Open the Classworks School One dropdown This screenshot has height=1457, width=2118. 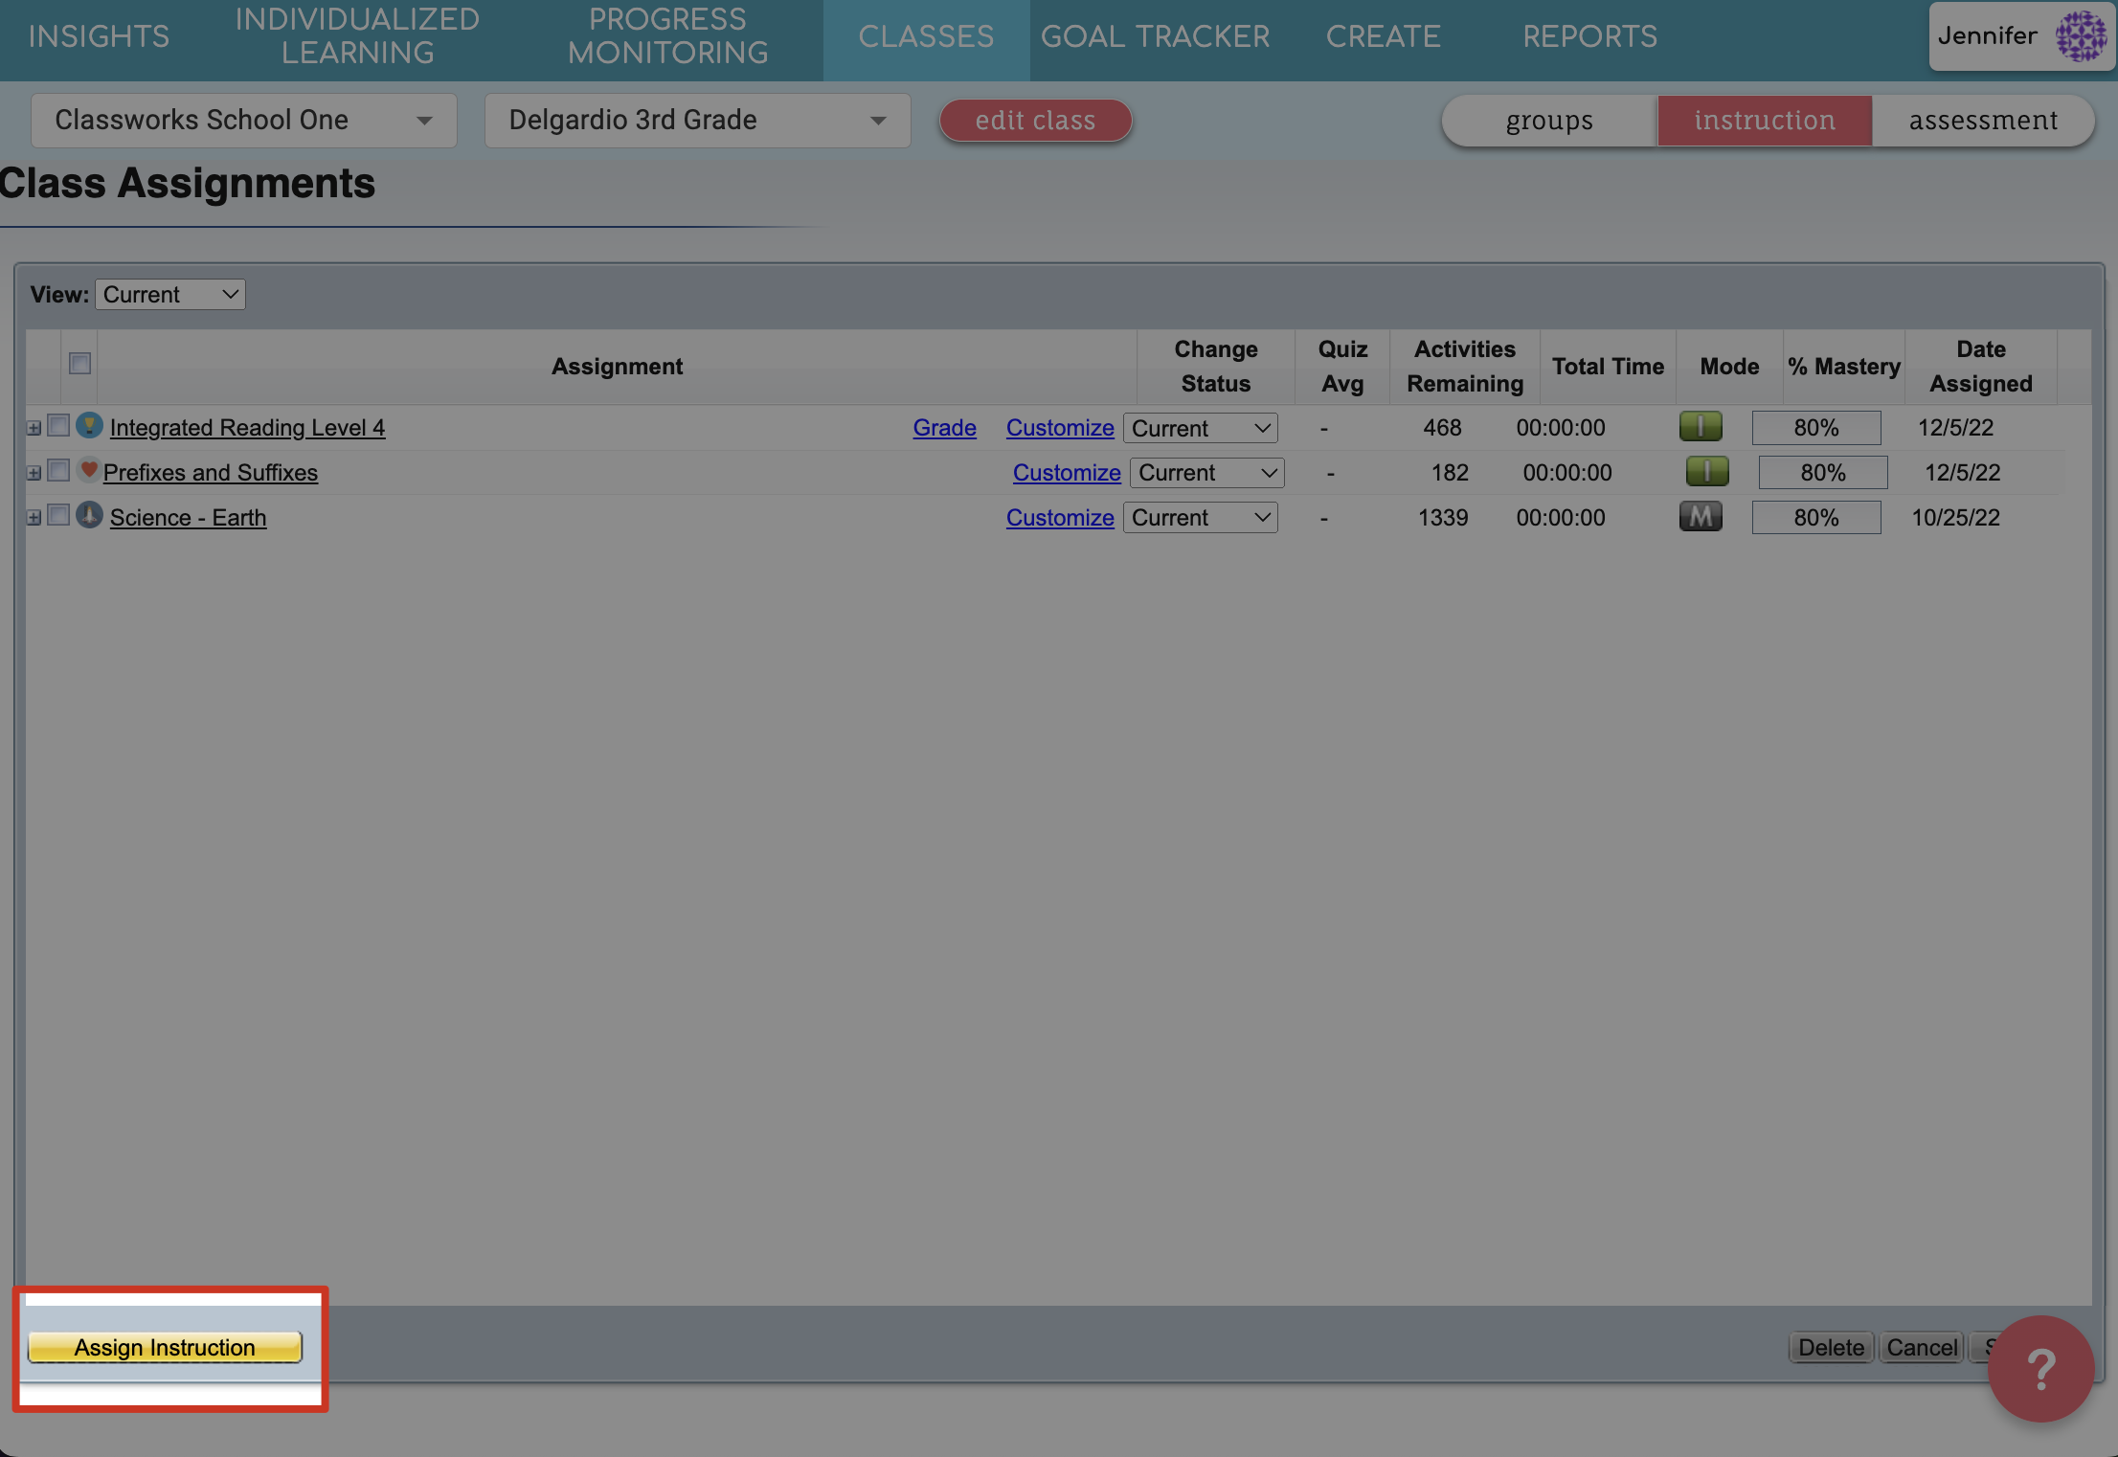pyautogui.click(x=242, y=121)
